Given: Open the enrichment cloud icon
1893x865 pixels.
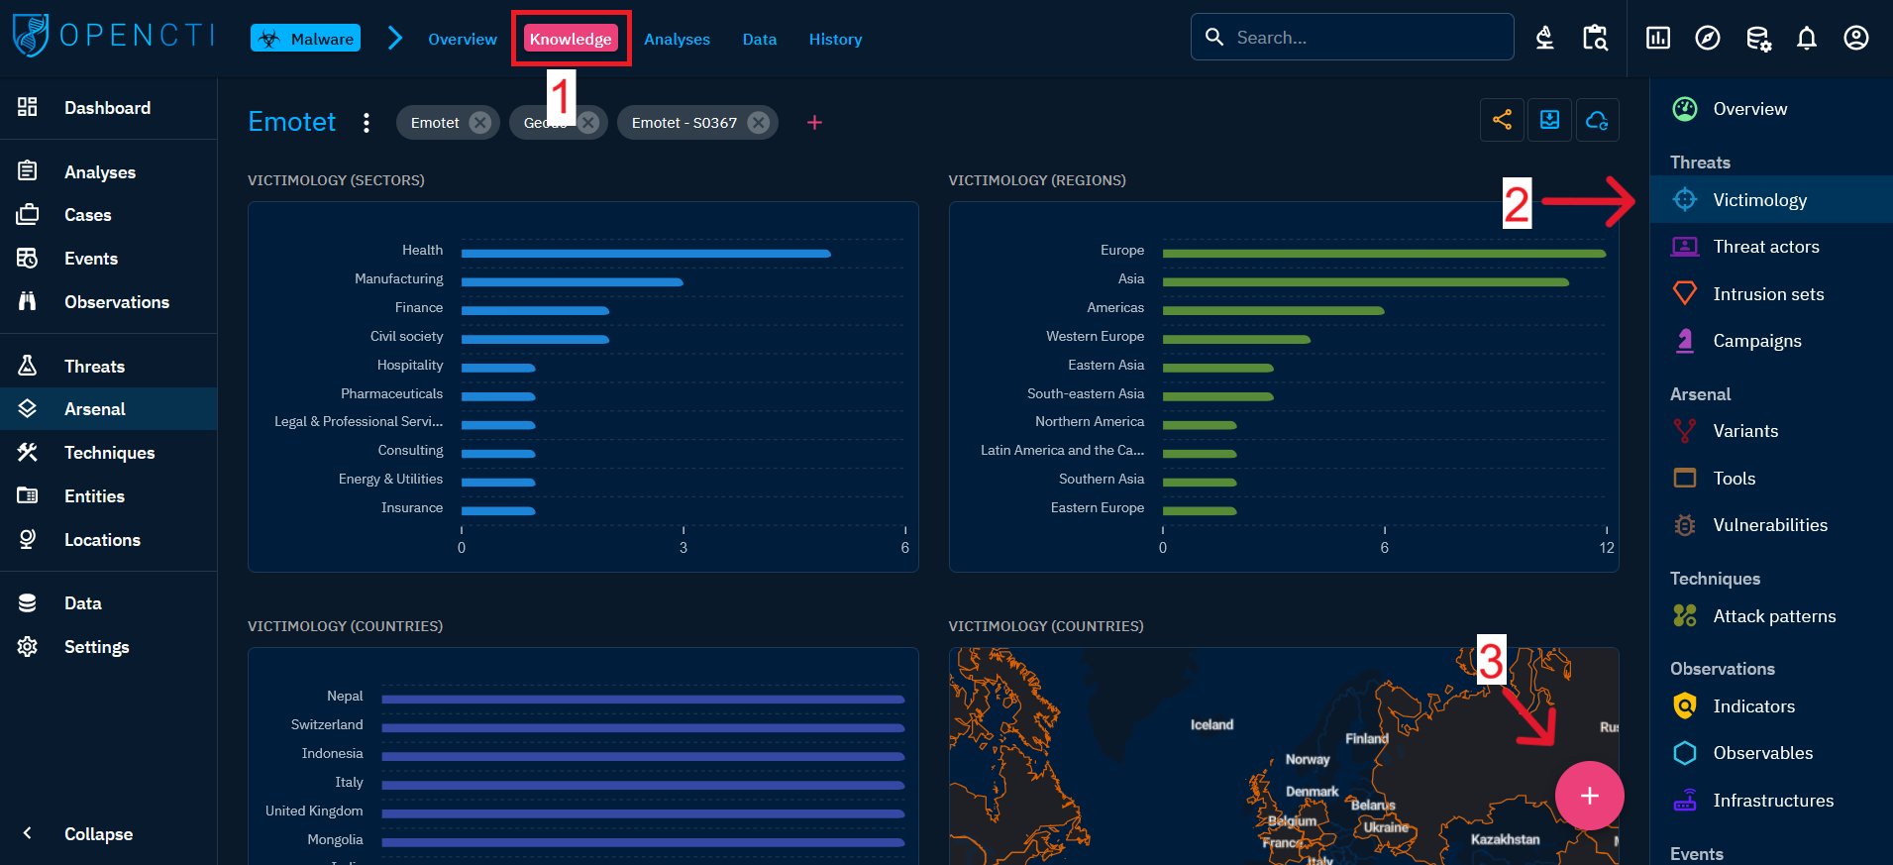Looking at the screenshot, I should pos(1597,121).
